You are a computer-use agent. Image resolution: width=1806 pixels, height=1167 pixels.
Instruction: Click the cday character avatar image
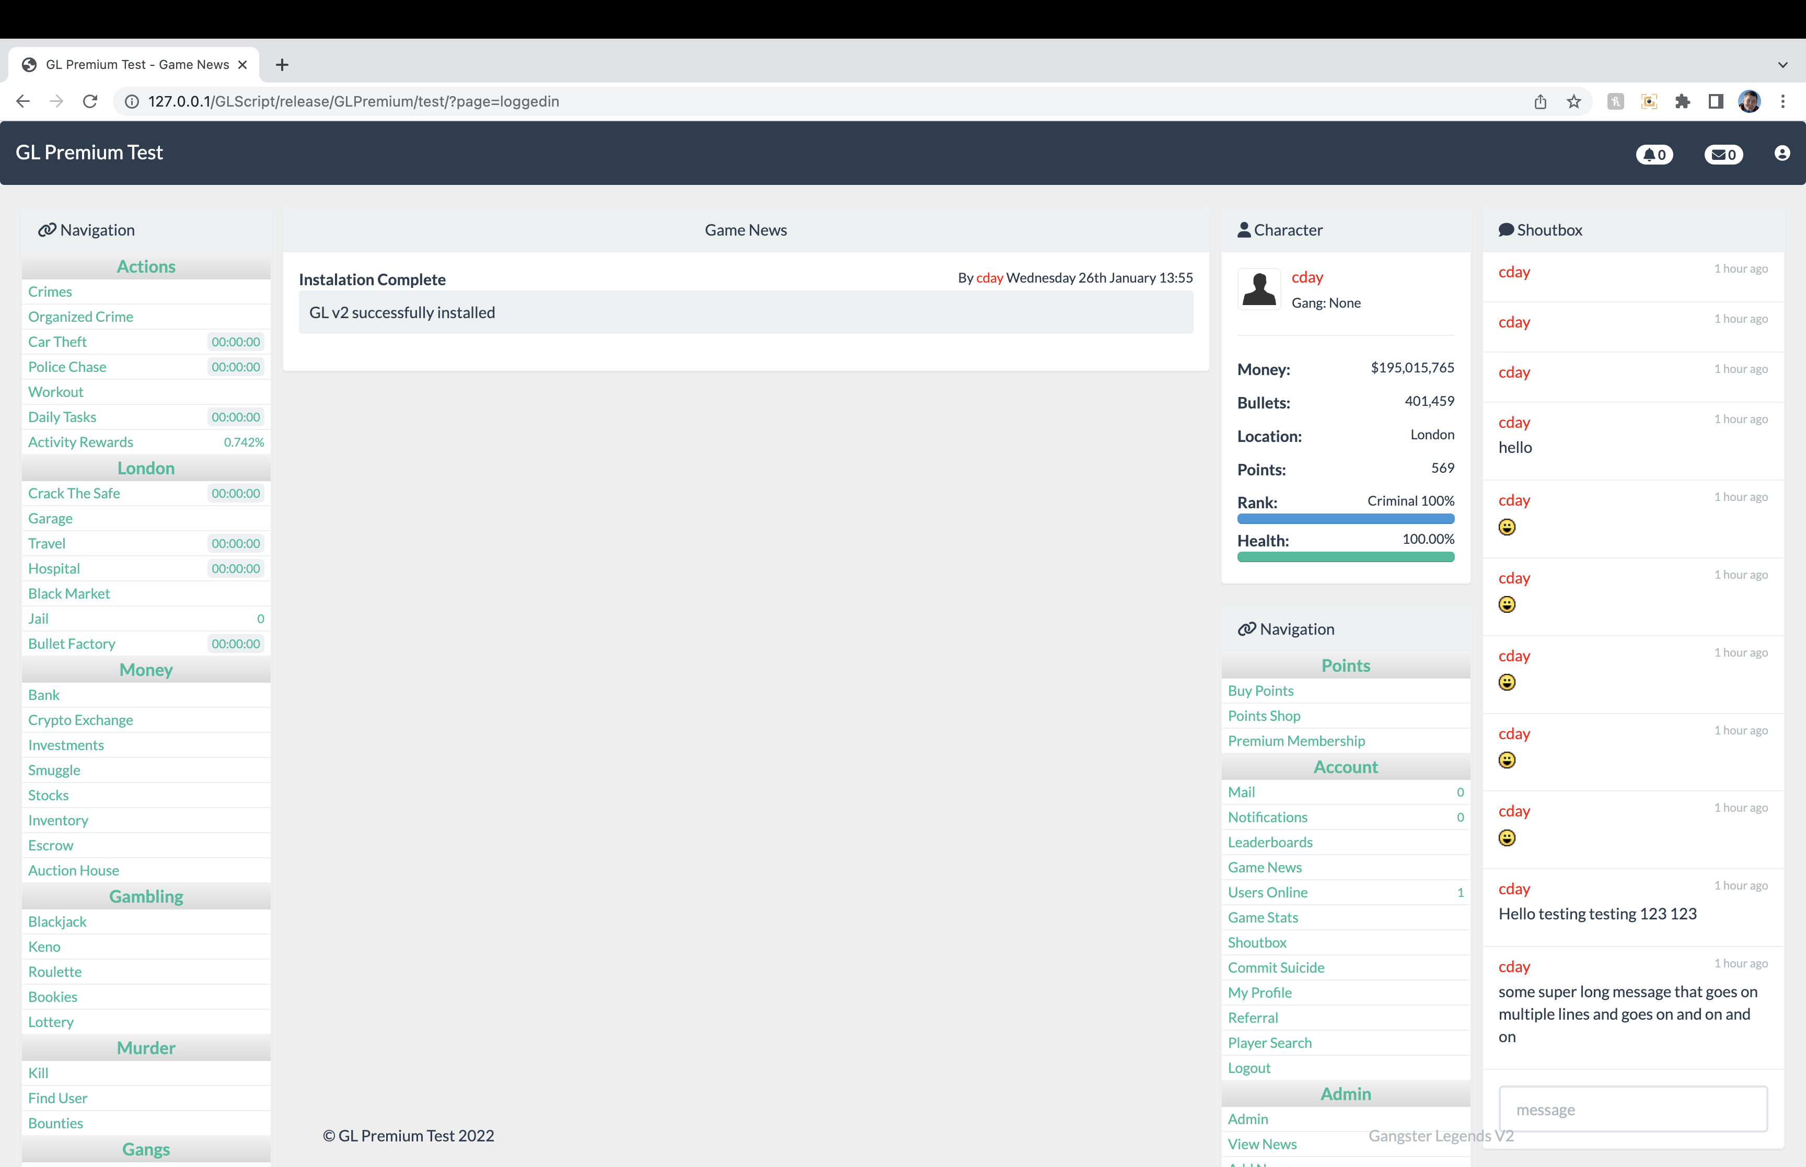pyautogui.click(x=1259, y=289)
